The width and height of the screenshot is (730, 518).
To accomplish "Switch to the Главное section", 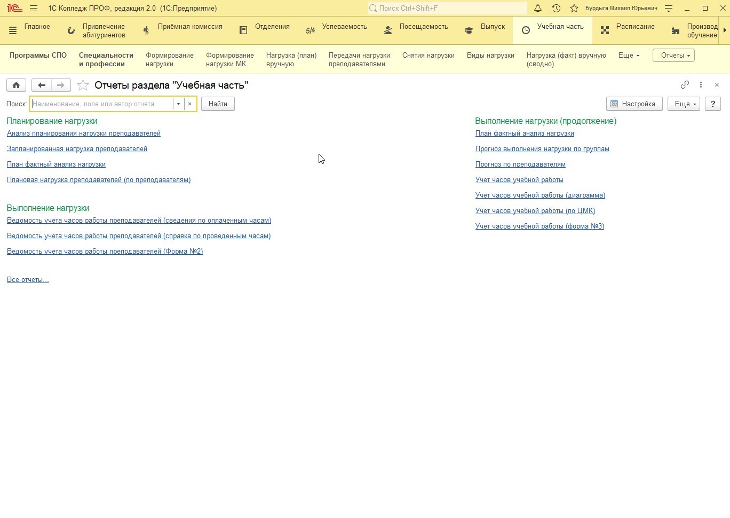I will point(37,27).
